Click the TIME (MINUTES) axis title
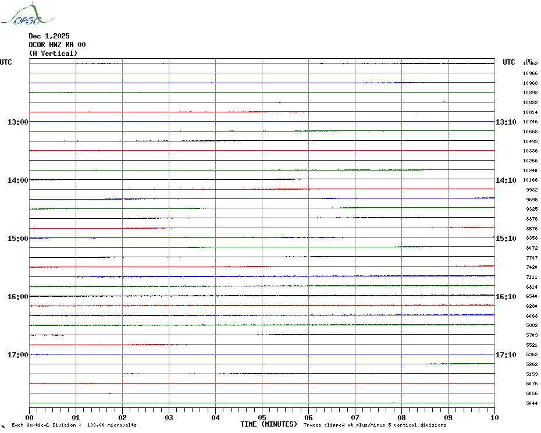Viewport: 541px width, 433px height. (x=269, y=424)
